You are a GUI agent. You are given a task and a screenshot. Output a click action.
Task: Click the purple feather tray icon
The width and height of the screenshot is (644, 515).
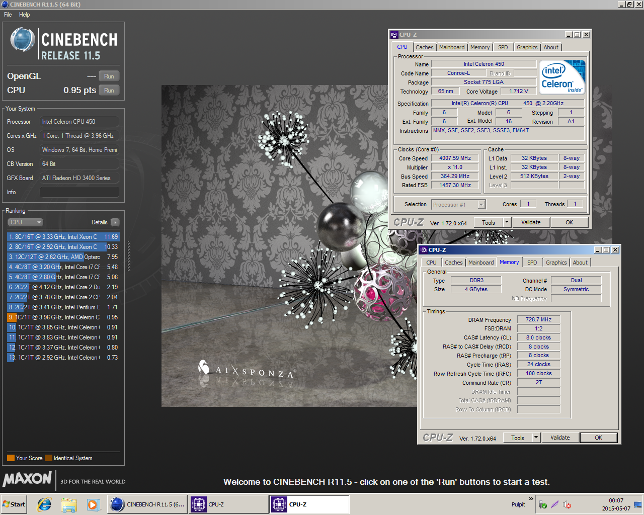554,504
